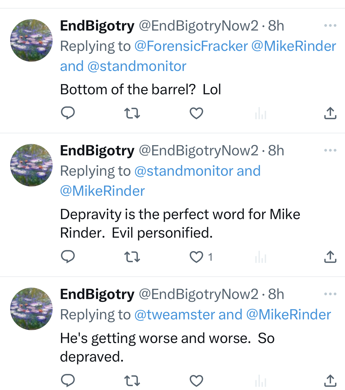
Task: Share the "So depraved" tweet
Action: pos(330,380)
